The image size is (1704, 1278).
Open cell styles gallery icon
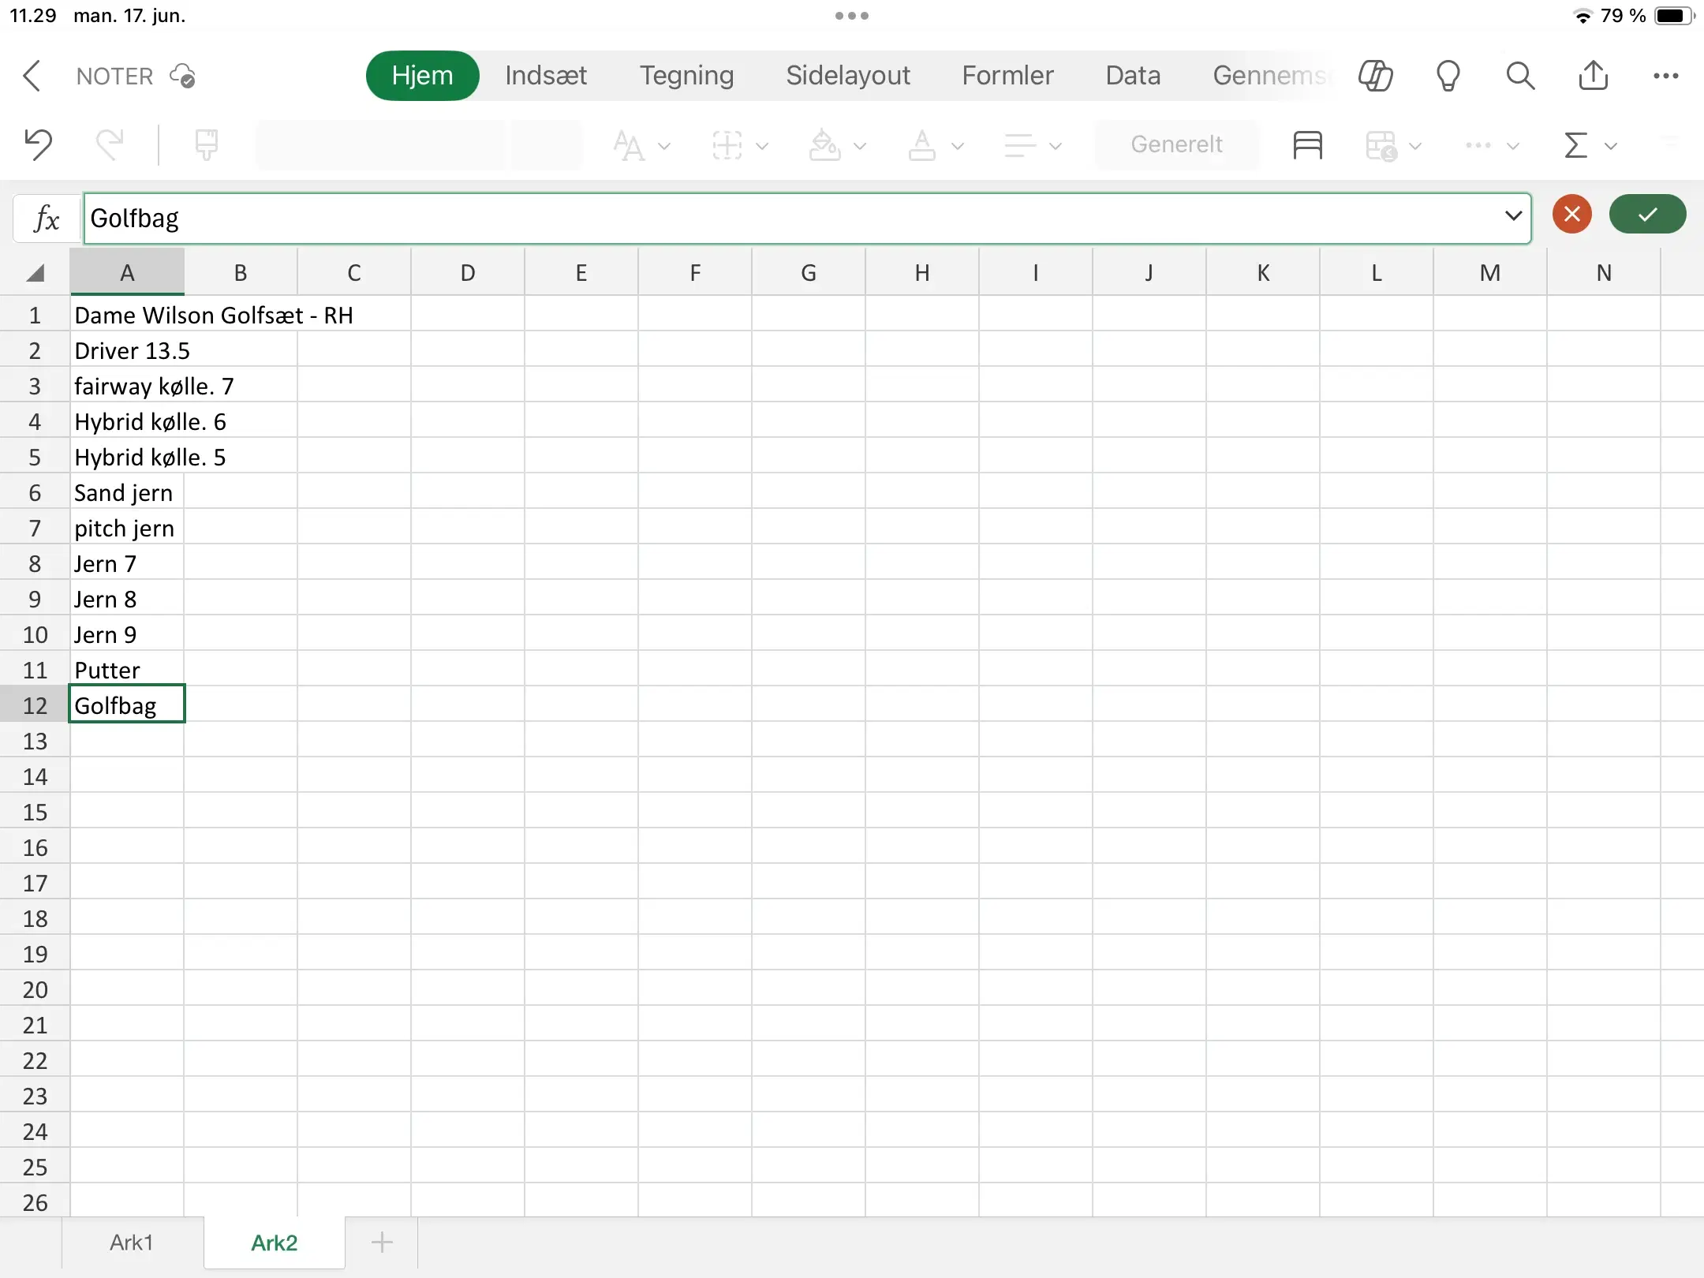[x=1307, y=145]
